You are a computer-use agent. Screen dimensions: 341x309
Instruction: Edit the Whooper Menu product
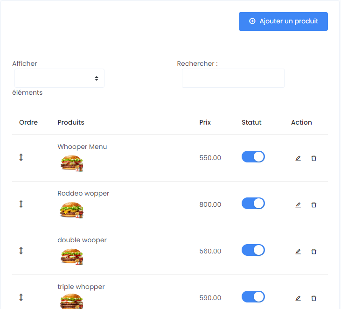click(x=298, y=158)
